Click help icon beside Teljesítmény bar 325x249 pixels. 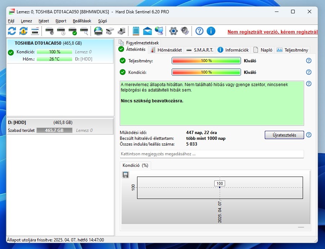point(309,61)
